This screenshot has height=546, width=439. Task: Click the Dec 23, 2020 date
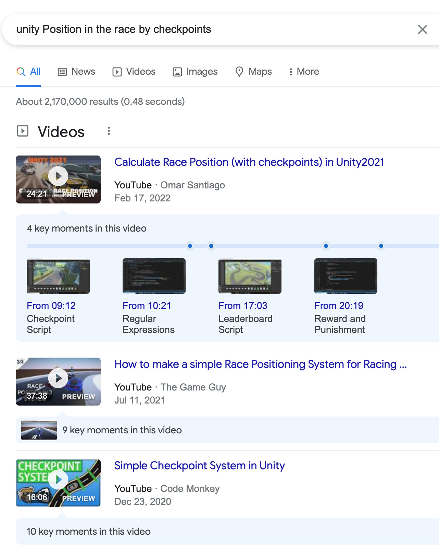pos(143,501)
